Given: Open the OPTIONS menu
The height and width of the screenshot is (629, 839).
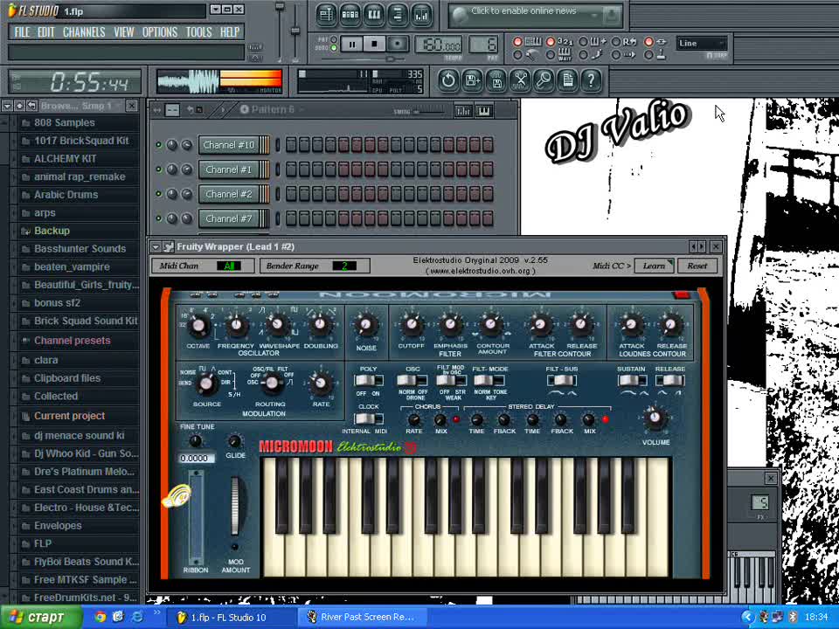Looking at the screenshot, I should (159, 32).
